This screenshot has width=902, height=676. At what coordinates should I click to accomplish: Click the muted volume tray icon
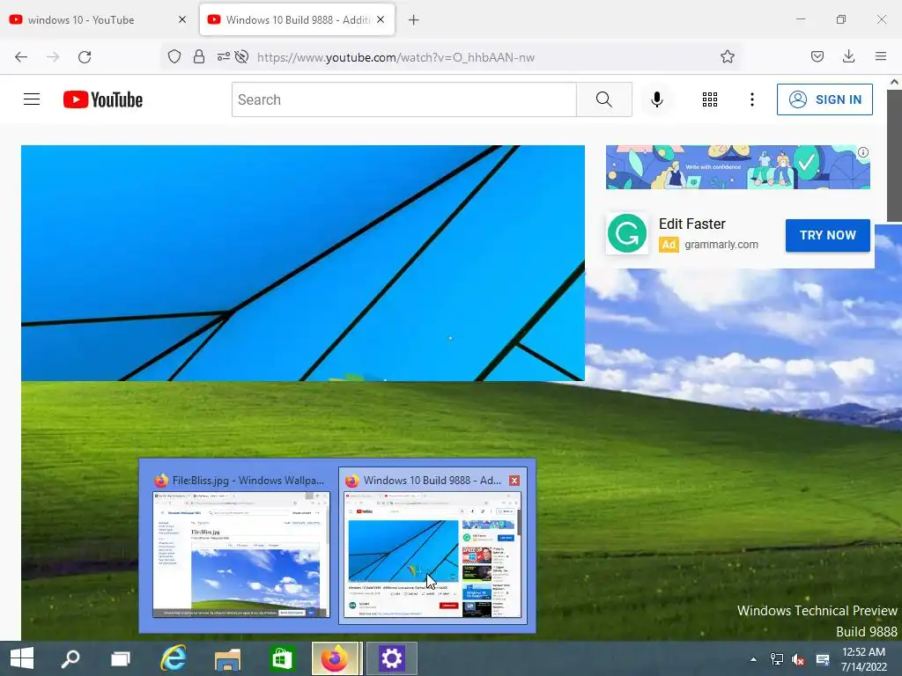coord(798,659)
